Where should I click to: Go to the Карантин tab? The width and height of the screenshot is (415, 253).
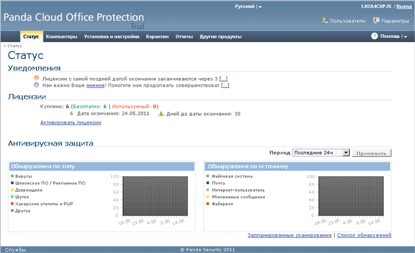(x=157, y=36)
